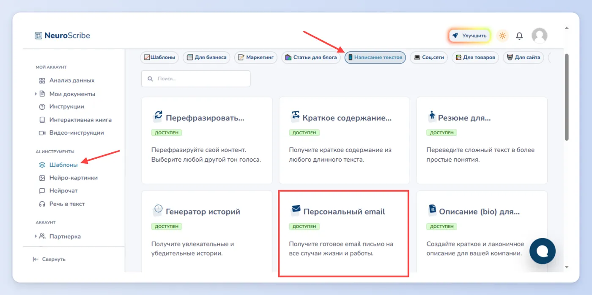Click the Речь в текст headphones icon
The height and width of the screenshot is (295, 592).
point(42,204)
